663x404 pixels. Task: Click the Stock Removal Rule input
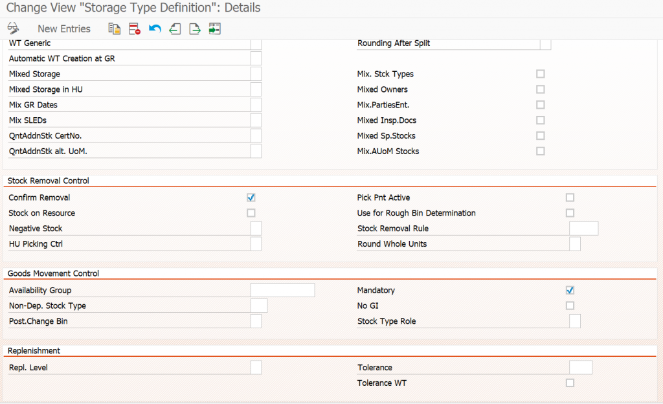pos(583,228)
